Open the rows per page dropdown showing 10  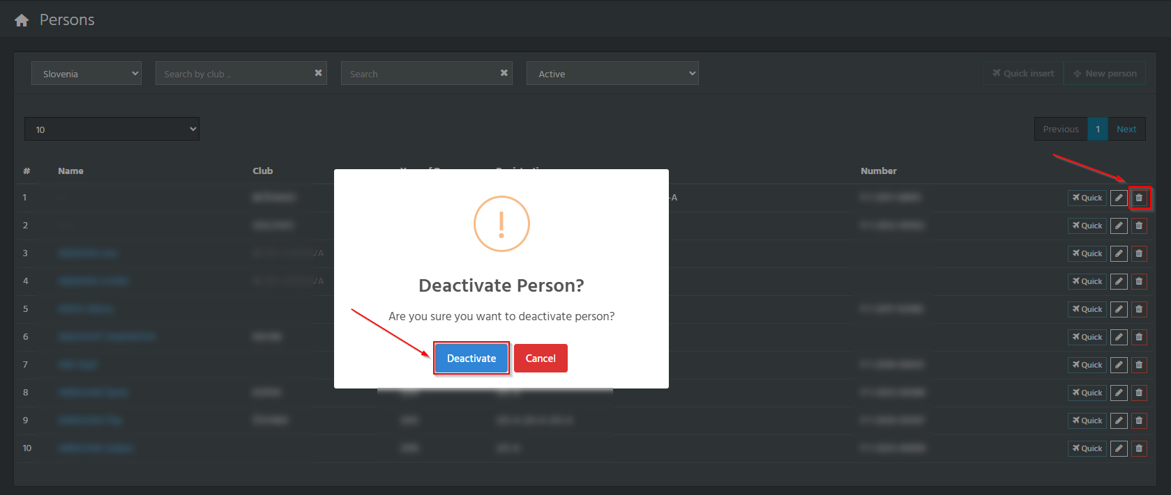(x=112, y=129)
